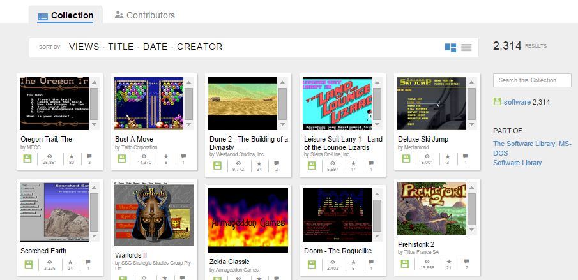The image size is (578, 280).
Task: Click the floppy icon on Bust-A-Move card
Action: (122, 159)
